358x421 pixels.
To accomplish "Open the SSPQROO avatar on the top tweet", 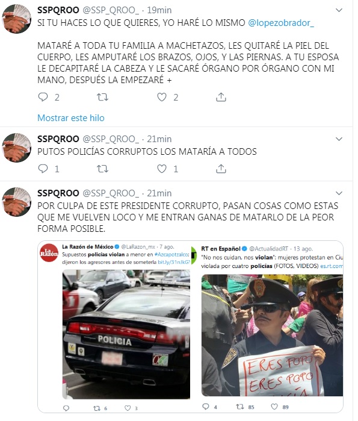I will pyautogui.click(x=17, y=19).
